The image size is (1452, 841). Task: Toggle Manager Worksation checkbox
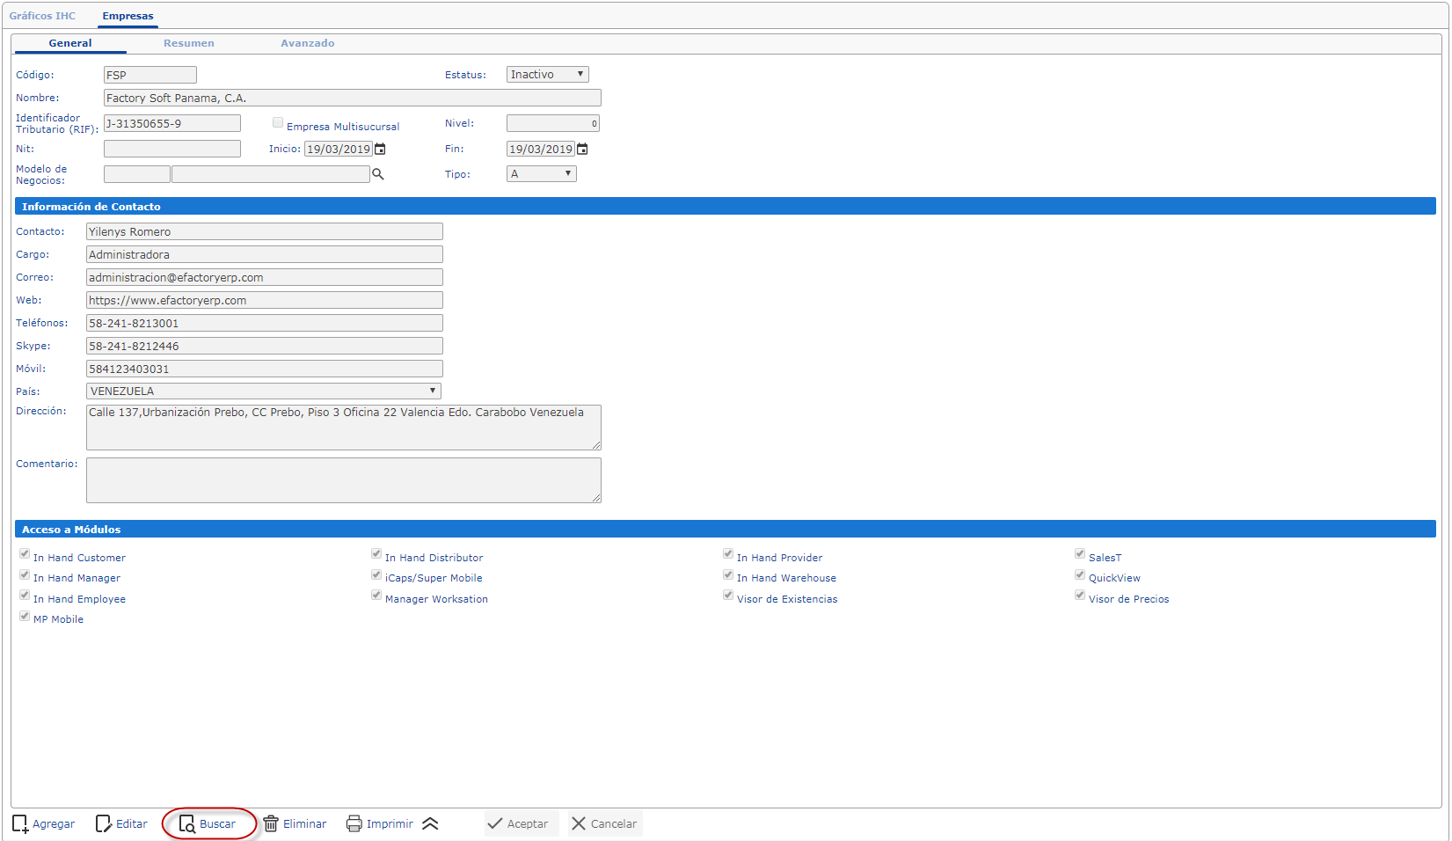click(x=376, y=596)
